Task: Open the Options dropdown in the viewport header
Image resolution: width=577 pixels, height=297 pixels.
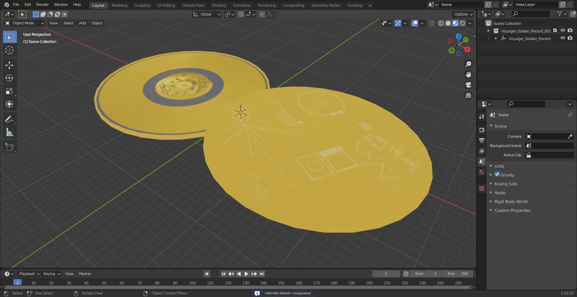Action: [x=463, y=14]
